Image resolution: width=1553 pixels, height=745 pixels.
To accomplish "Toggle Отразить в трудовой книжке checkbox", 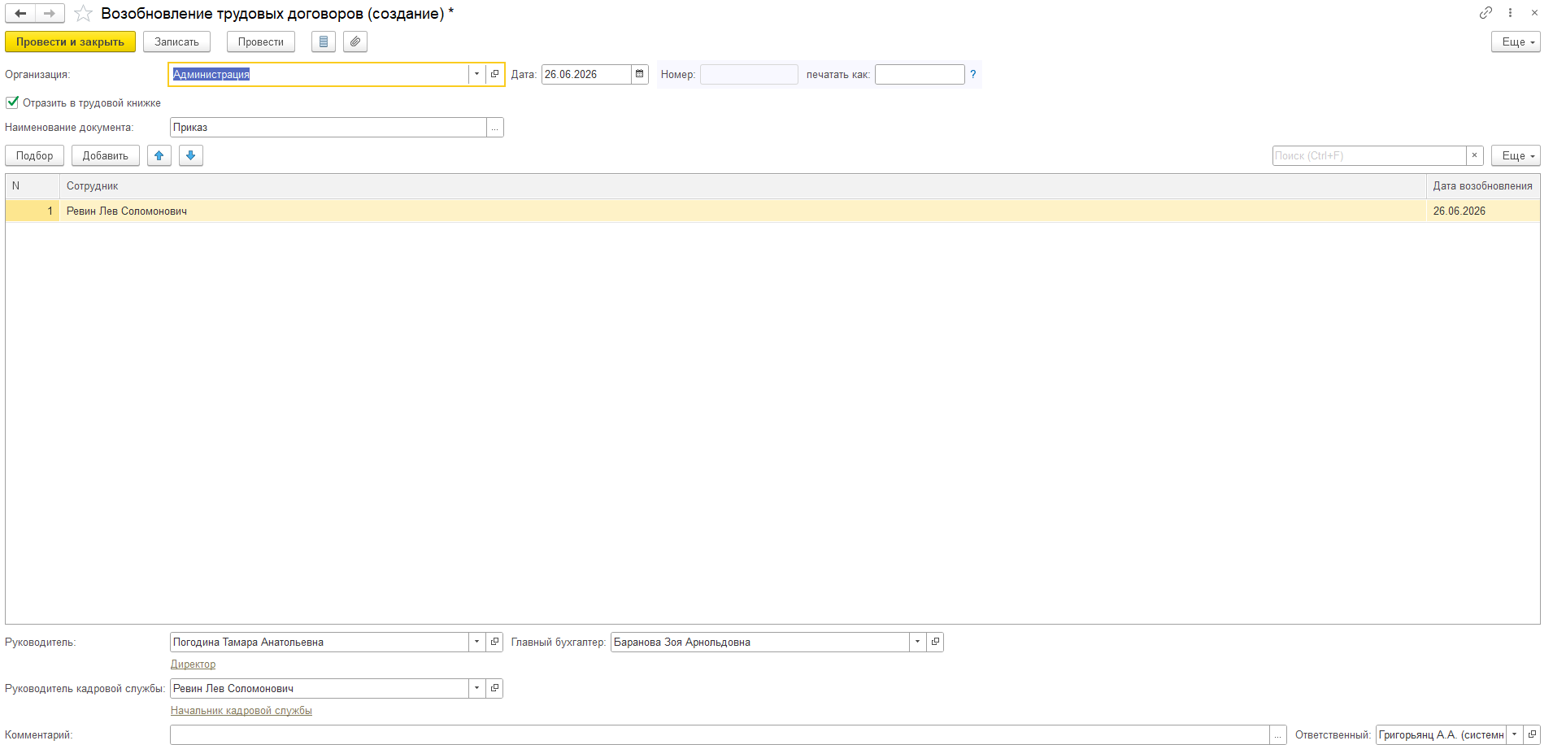I will click(x=12, y=102).
